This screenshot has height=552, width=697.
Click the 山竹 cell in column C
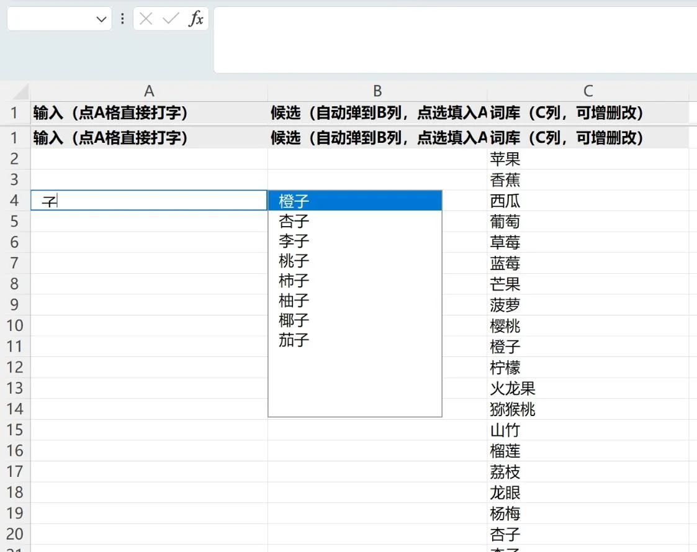(588, 430)
